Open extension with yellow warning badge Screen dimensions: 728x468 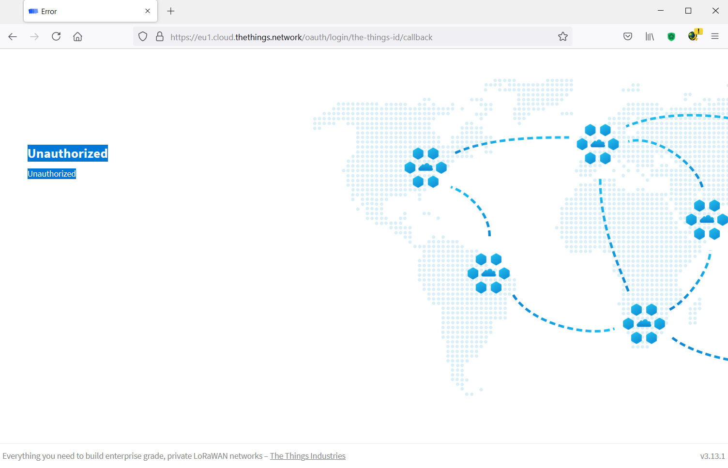[x=694, y=35]
